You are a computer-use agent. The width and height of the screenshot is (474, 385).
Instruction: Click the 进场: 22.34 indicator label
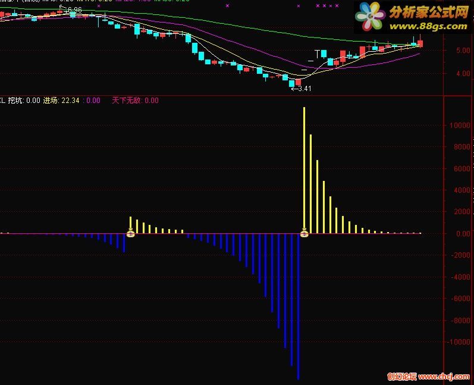(x=61, y=101)
